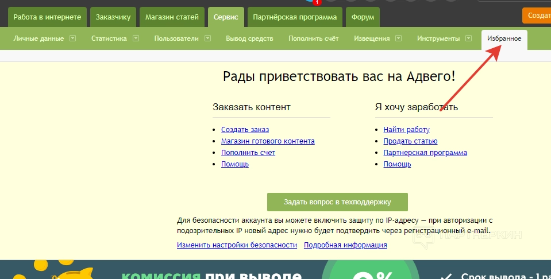Open Изменить настройки безопасности link

point(237,245)
